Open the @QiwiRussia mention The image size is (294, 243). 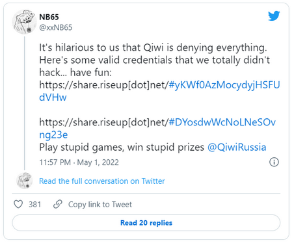click(237, 147)
